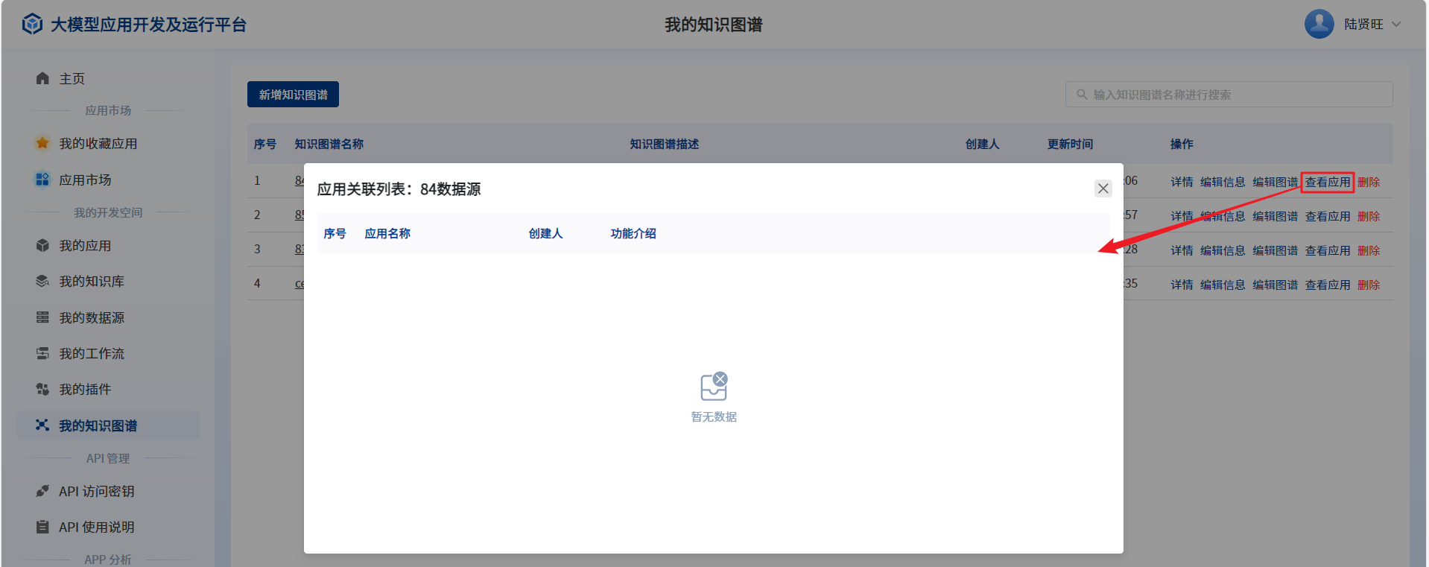The height and width of the screenshot is (567, 1429).
Task: Click 编辑图谱 in the second row
Action: 1275,216
